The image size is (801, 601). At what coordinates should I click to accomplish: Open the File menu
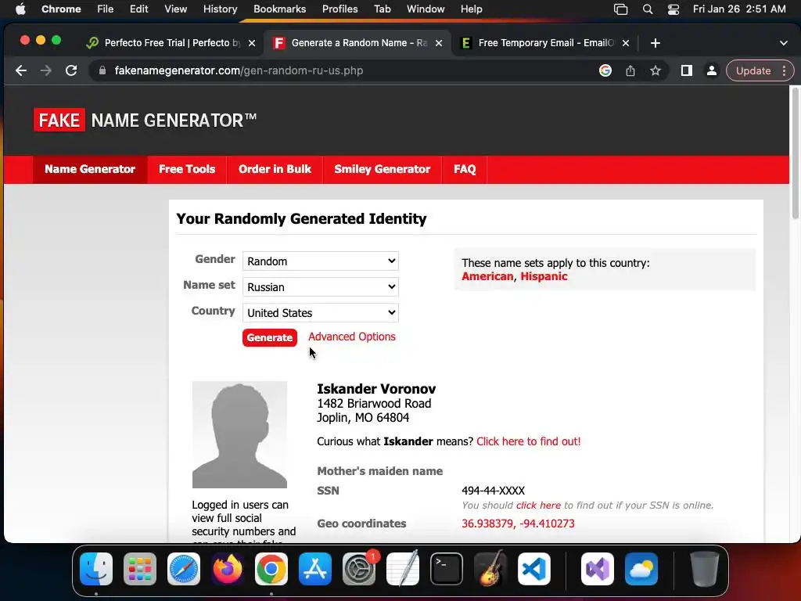(106, 9)
